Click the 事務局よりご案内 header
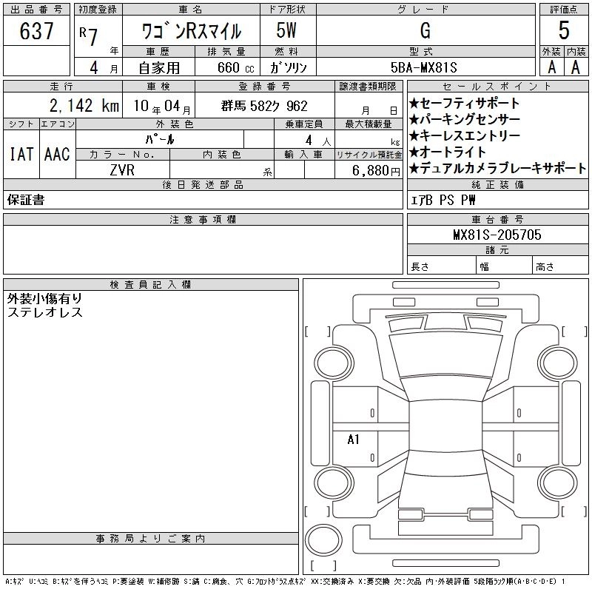The height and width of the screenshot is (592, 592). pyautogui.click(x=151, y=539)
